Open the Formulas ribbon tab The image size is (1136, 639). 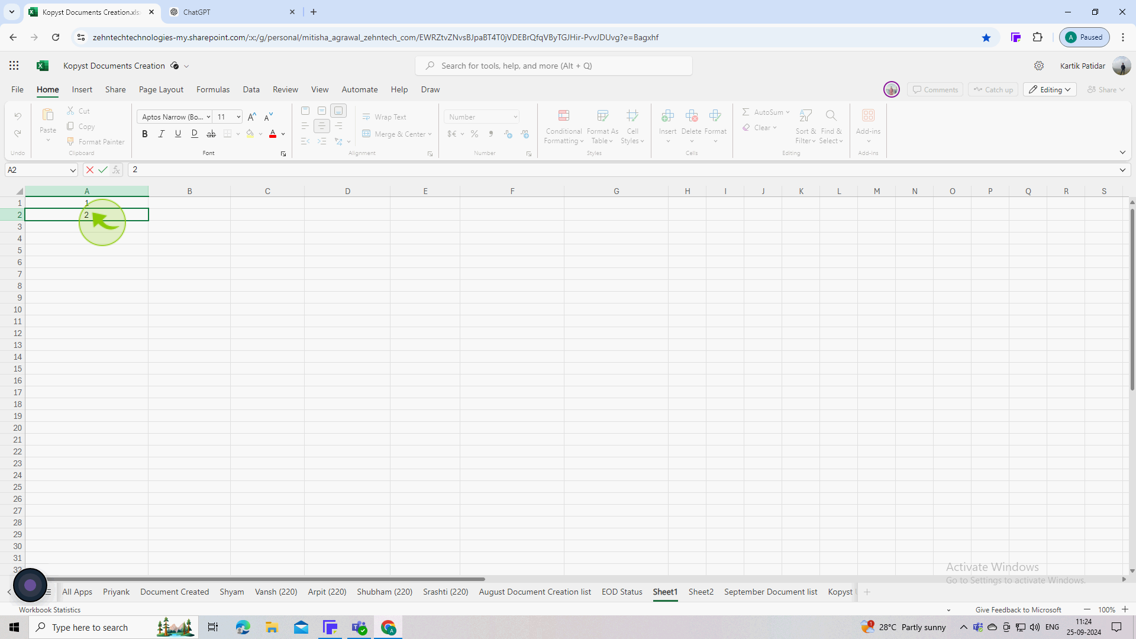pos(213,89)
